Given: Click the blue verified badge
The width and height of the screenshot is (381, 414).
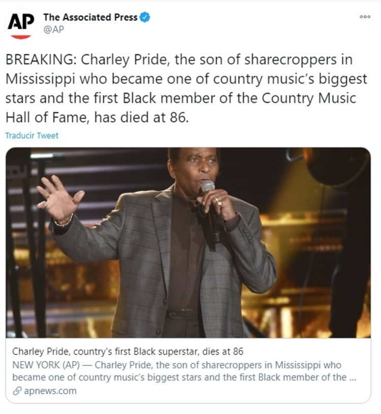Looking at the screenshot, I should (145, 17).
